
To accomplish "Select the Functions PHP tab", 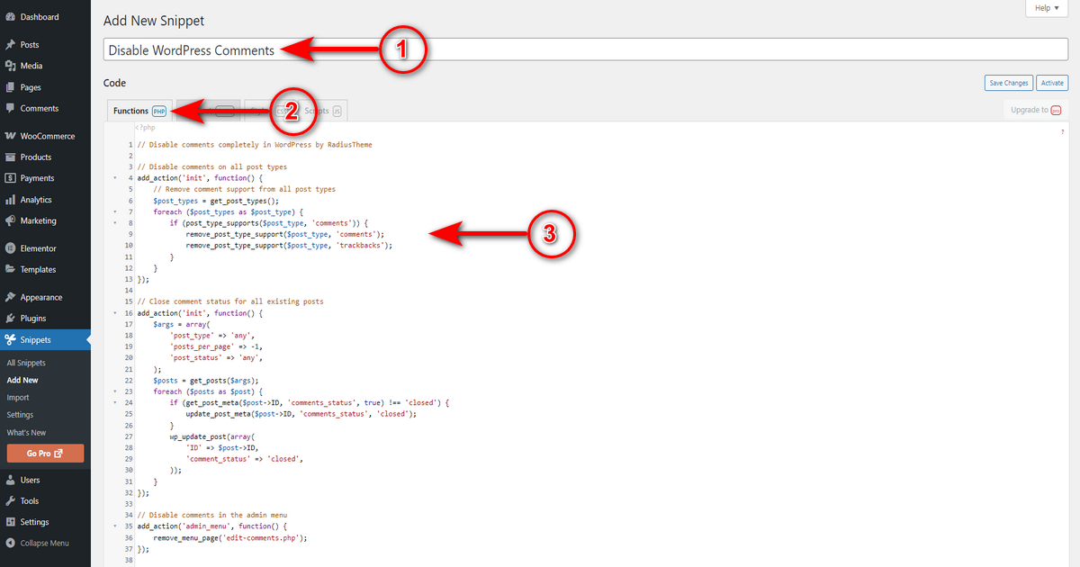I will coord(139,111).
